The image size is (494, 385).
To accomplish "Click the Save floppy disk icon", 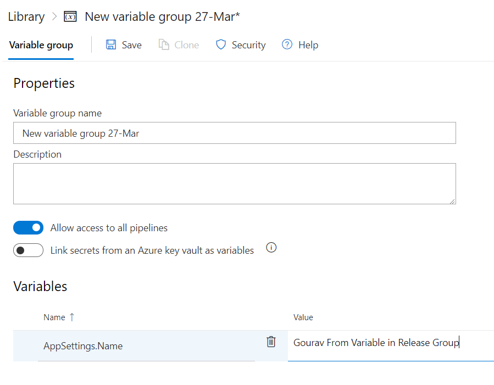I will (x=111, y=44).
